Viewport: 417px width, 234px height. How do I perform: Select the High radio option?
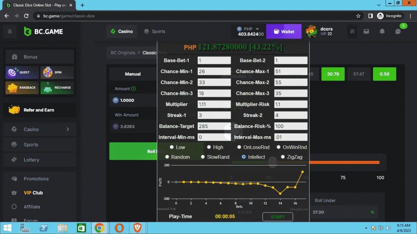pyautogui.click(x=209, y=147)
